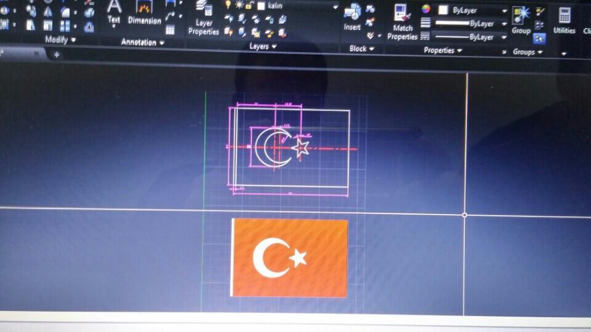Click the layer Unlock icon

pyautogui.click(x=269, y=33)
